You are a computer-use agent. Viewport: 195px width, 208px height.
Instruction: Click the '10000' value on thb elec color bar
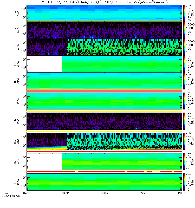[190, 24]
